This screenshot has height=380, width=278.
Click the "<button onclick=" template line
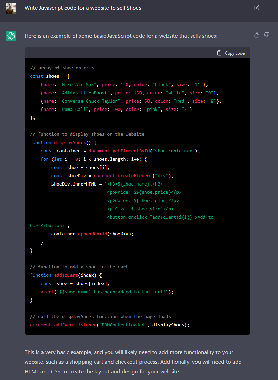click(160, 217)
